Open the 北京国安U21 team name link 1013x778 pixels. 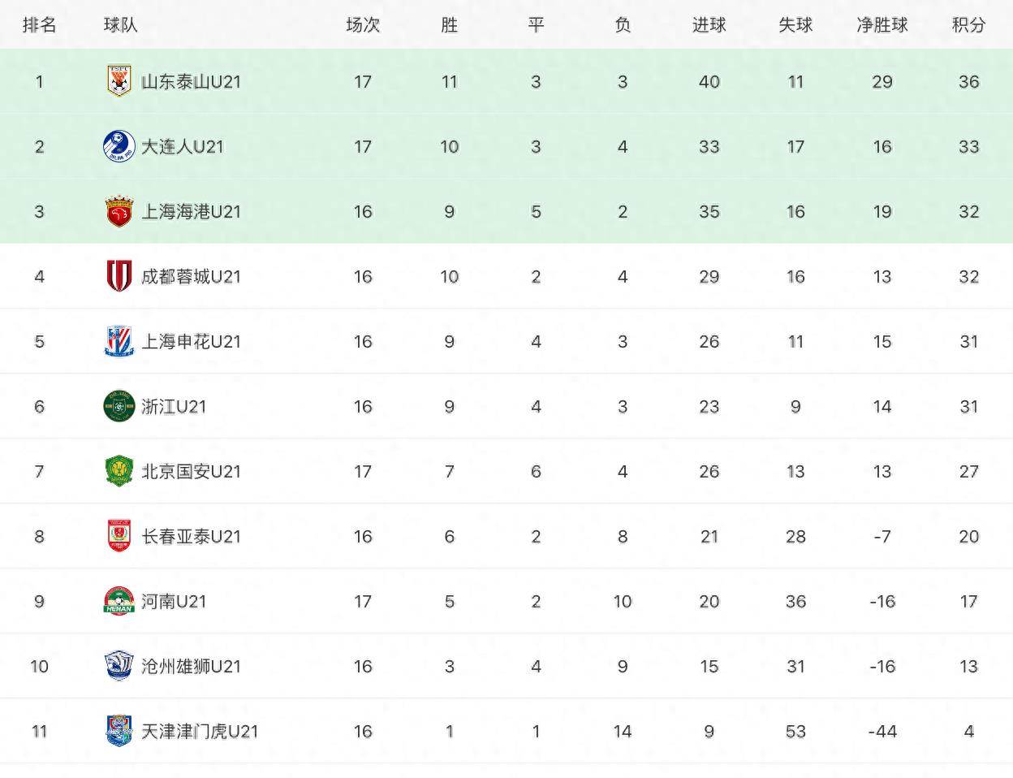191,471
